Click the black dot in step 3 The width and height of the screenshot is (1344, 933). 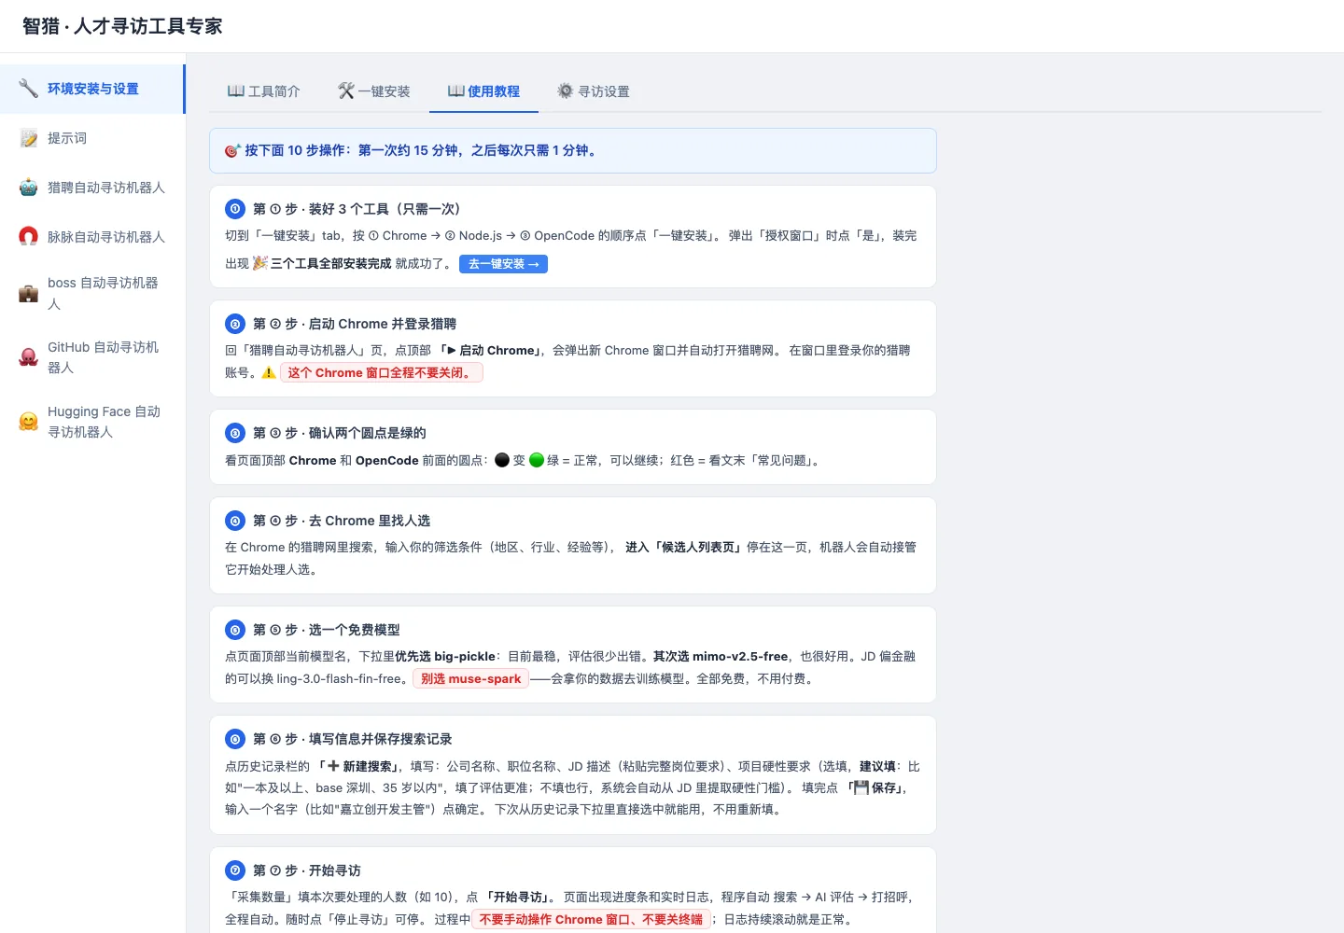point(502,460)
